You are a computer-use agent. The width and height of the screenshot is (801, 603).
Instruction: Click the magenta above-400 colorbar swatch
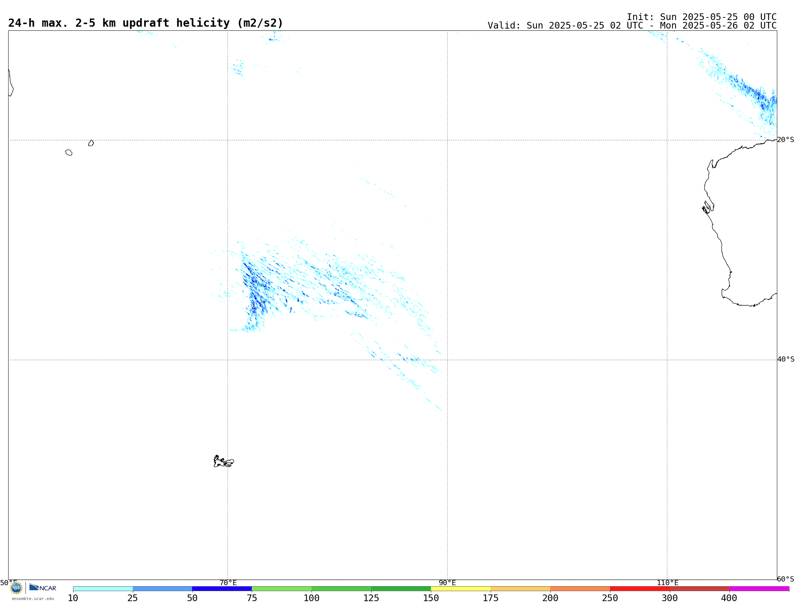point(759,589)
